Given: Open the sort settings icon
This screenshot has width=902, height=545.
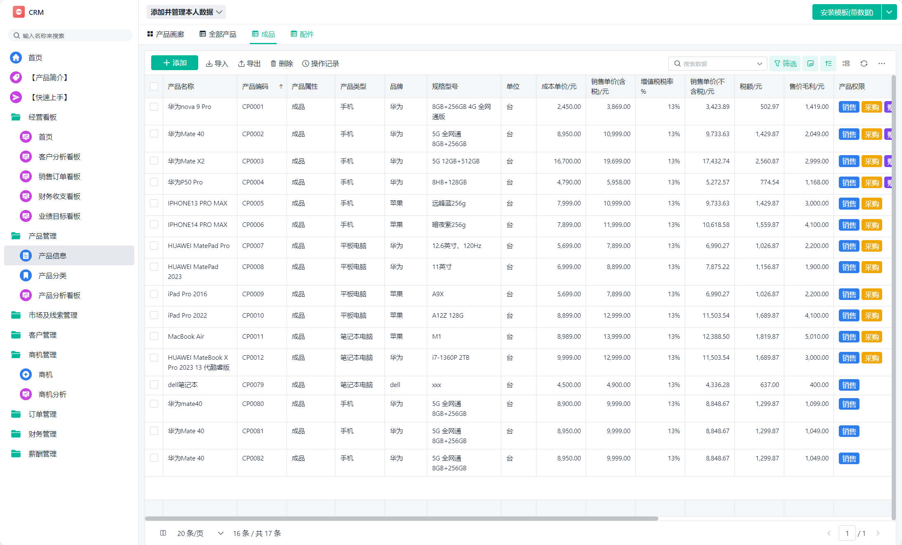Looking at the screenshot, I should pos(828,64).
